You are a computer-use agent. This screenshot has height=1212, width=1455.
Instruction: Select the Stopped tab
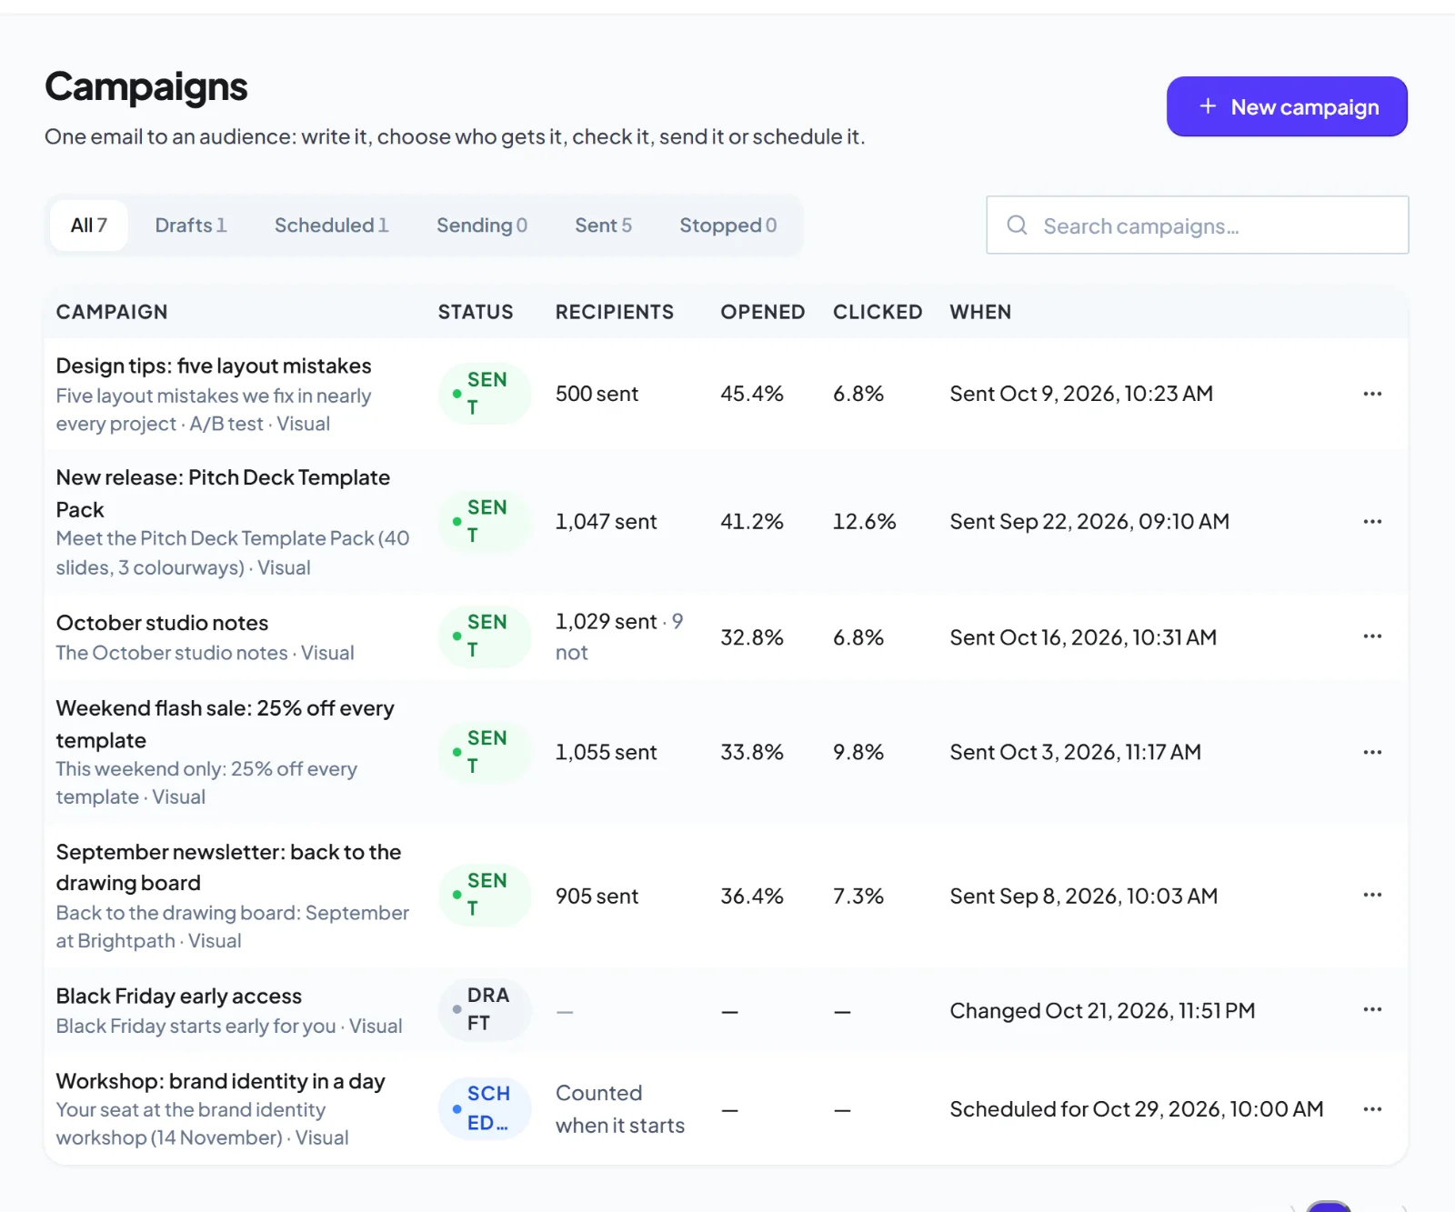click(727, 225)
